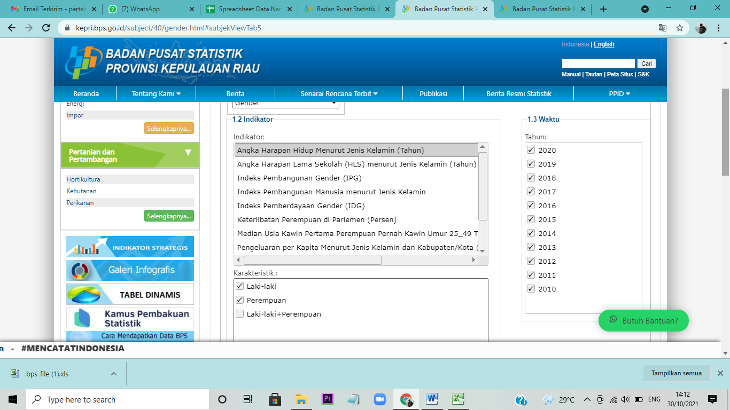730x410 pixels.
Task: Click the Google Translate icon in the address bar
Action: click(x=663, y=28)
